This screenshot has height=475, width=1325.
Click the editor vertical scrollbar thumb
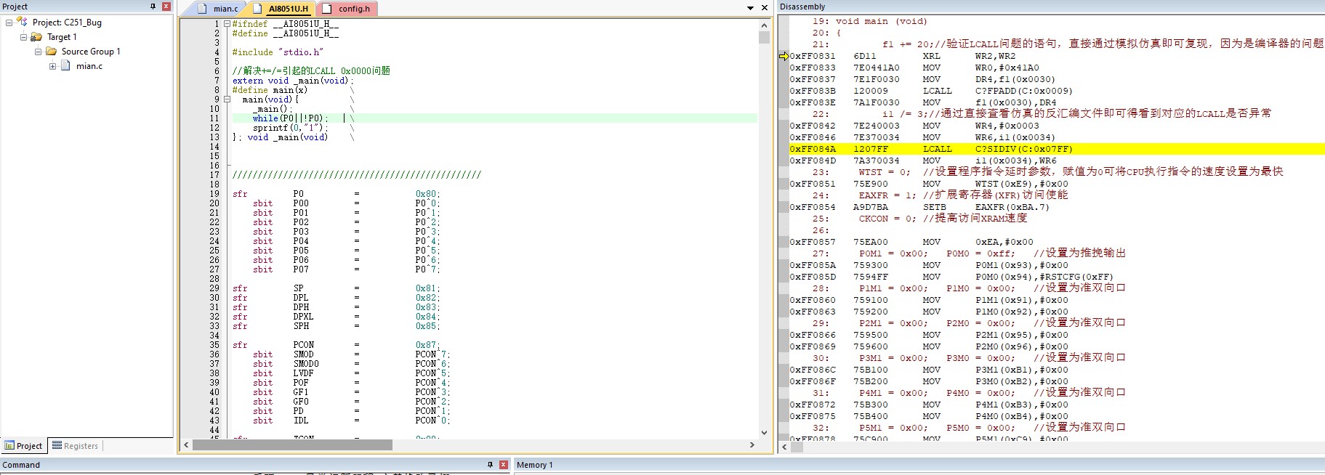click(764, 37)
